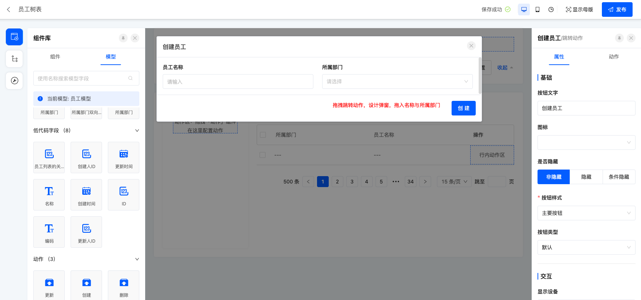Click pagination ellipsis jump button
Image resolution: width=641 pixels, height=300 pixels.
396,182
